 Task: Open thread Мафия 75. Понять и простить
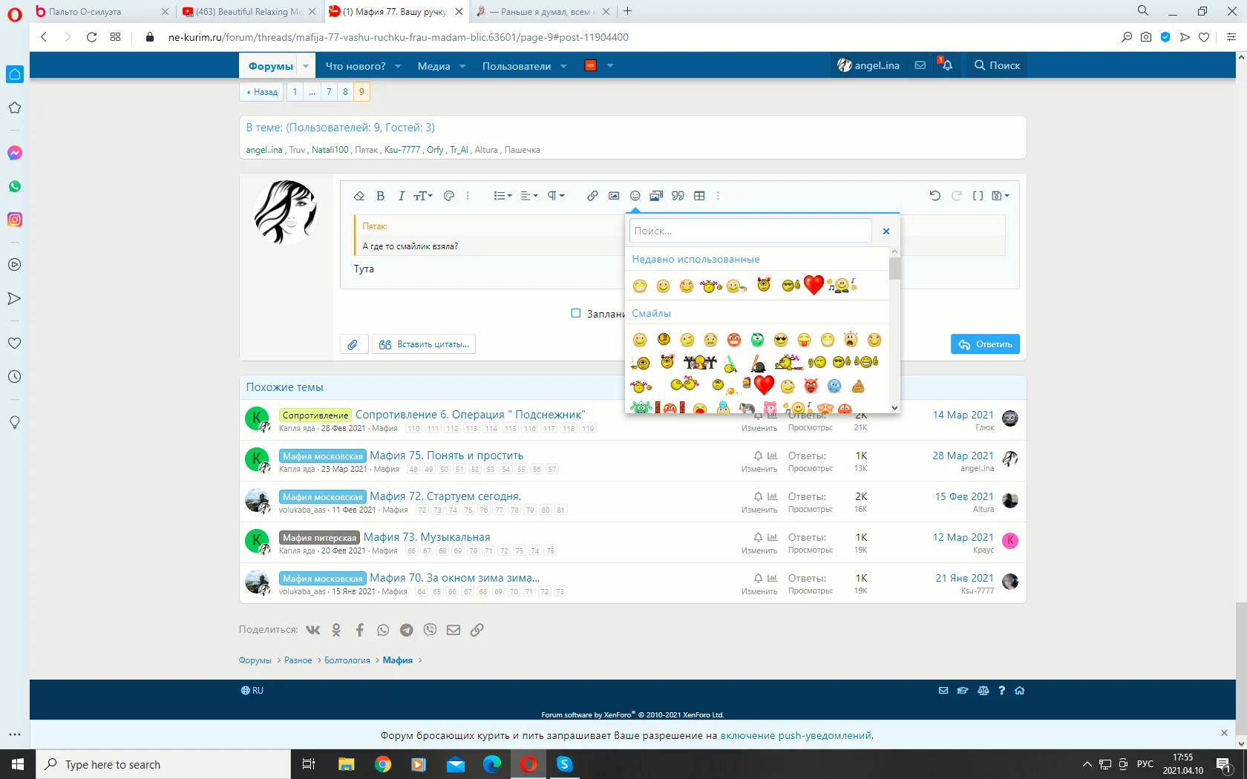pyautogui.click(x=447, y=456)
